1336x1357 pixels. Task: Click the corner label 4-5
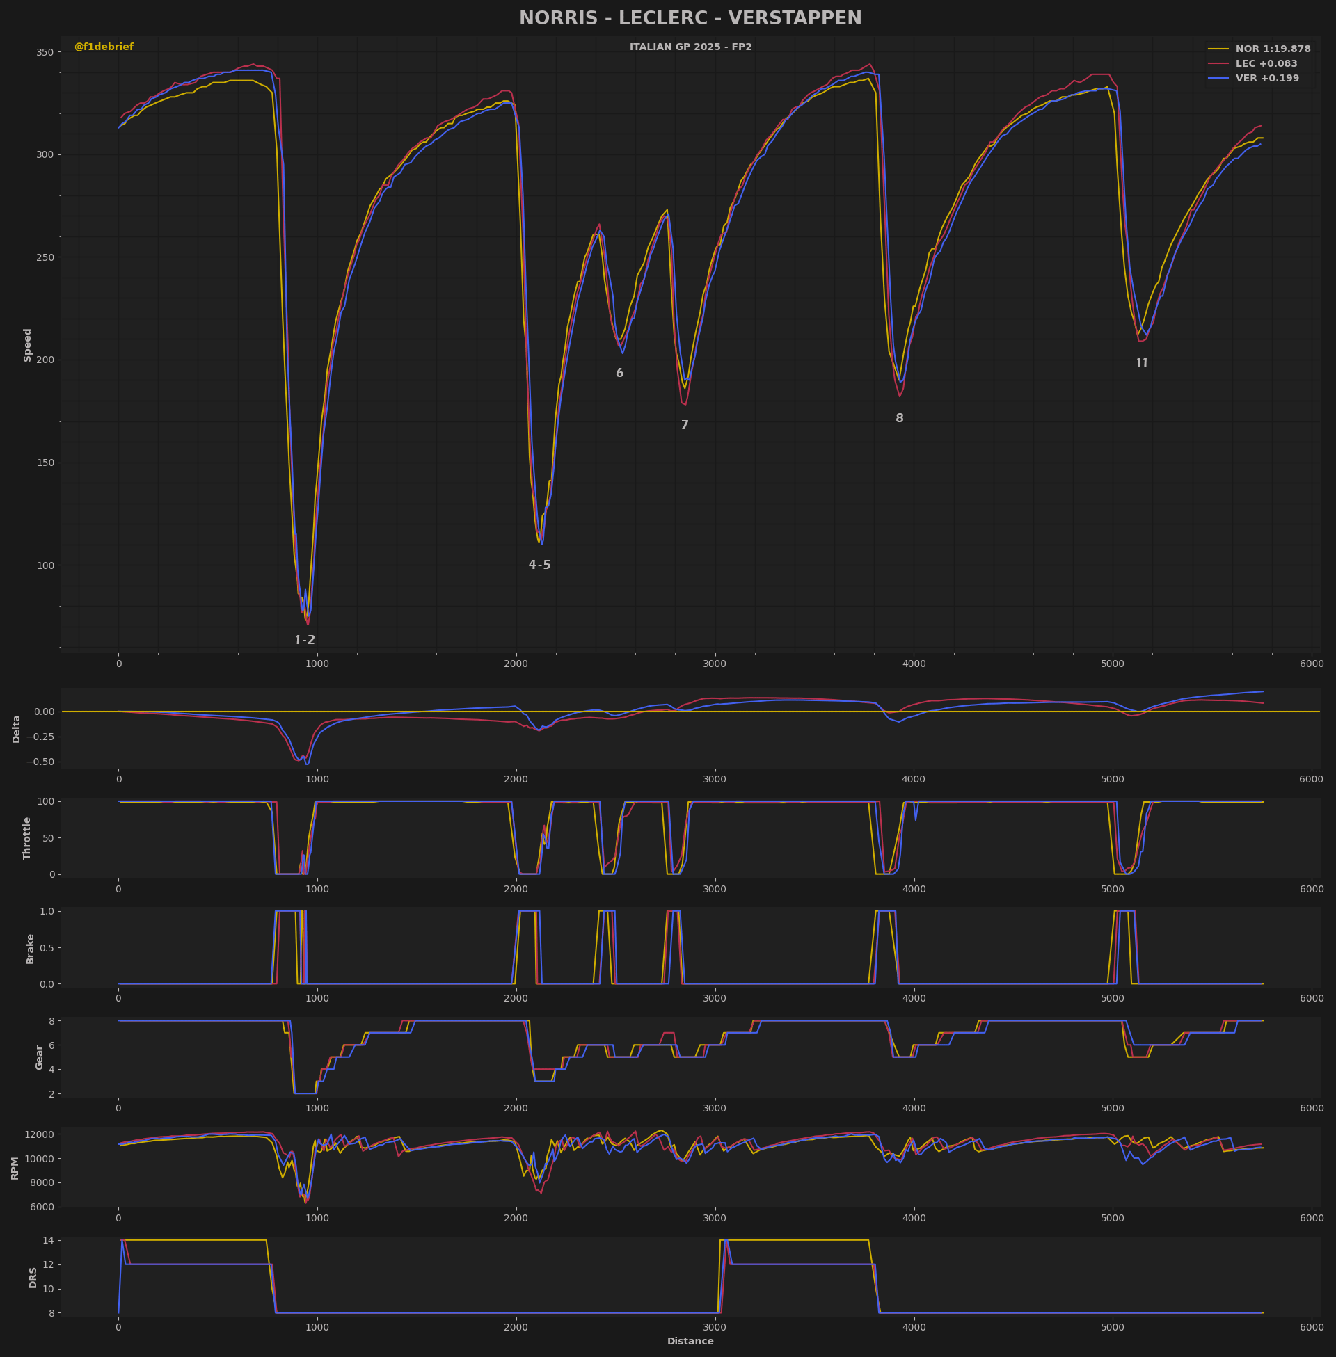539,565
